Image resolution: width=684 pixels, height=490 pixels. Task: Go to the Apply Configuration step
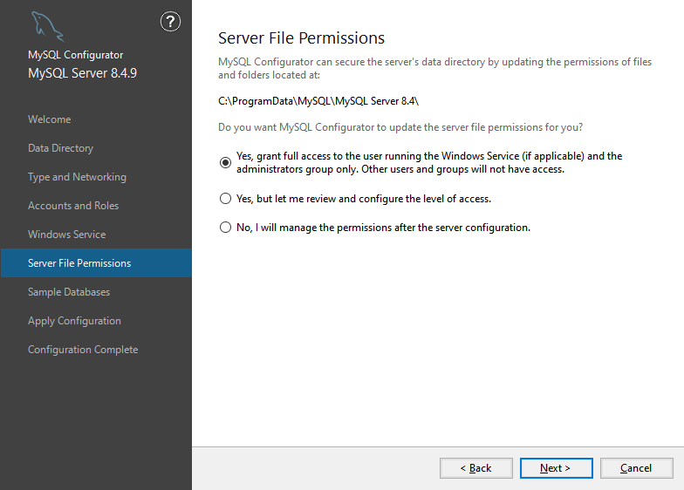click(x=74, y=321)
